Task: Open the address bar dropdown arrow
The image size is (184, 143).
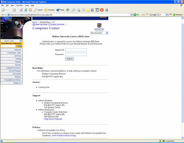Action: (131, 15)
